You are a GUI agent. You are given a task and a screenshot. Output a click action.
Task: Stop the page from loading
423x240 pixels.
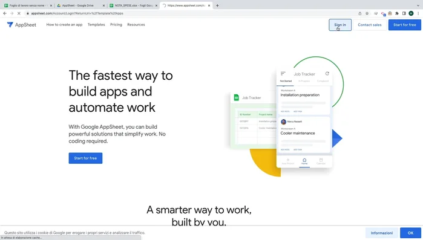(19, 13)
